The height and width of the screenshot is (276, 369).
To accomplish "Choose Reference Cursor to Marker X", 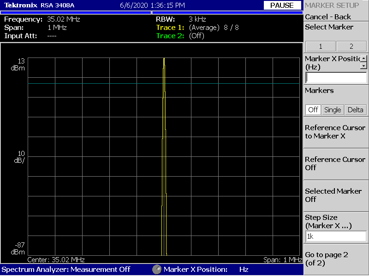I will coord(335,132).
